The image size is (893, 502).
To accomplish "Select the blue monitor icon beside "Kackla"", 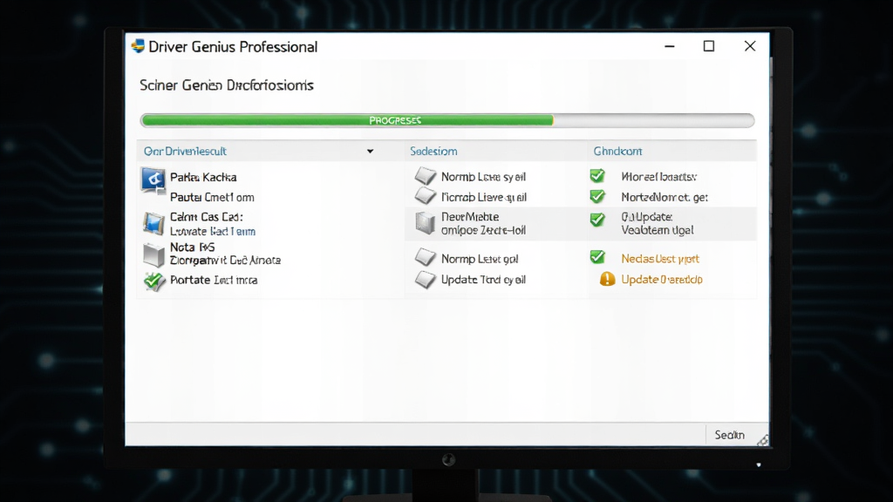I will (x=153, y=180).
